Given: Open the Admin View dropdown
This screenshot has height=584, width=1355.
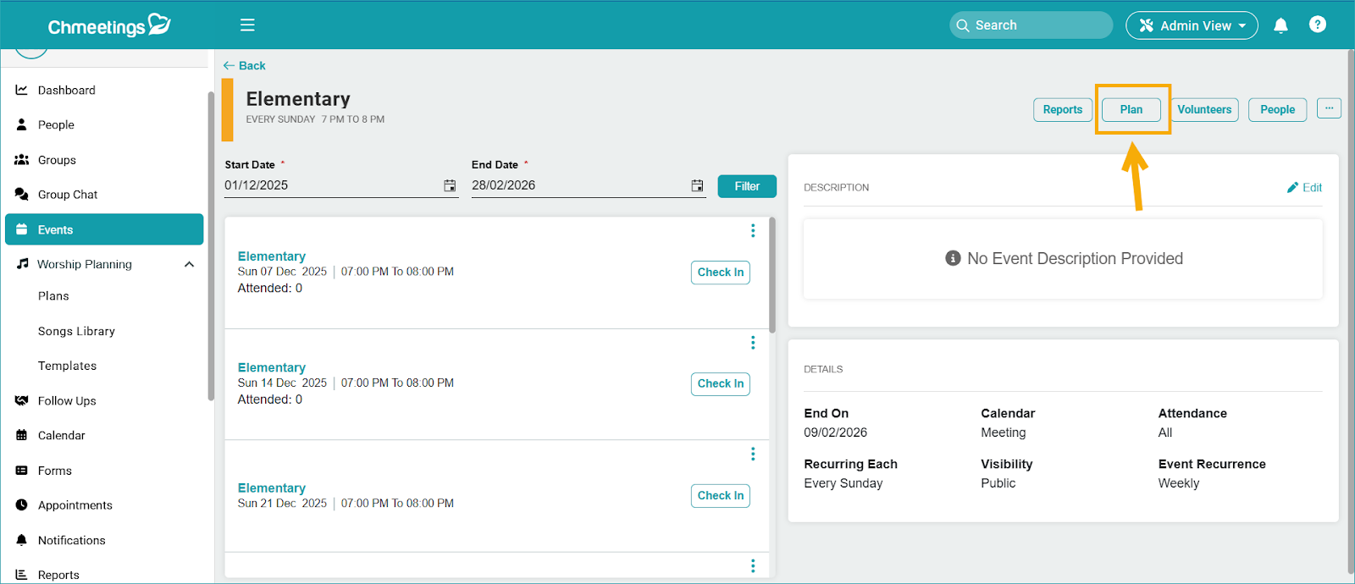Looking at the screenshot, I should click(x=1191, y=25).
